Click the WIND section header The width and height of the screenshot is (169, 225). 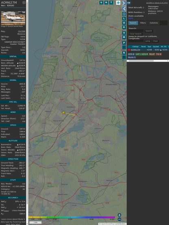tap(13, 112)
